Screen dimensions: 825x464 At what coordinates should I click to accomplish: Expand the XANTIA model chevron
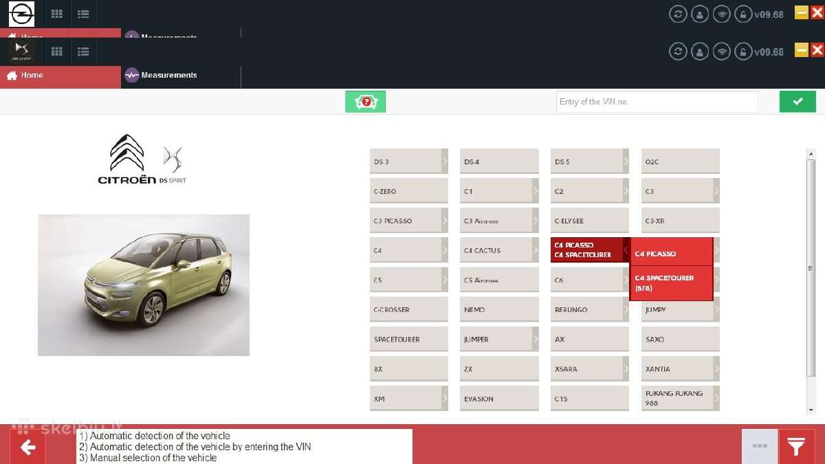(x=716, y=368)
